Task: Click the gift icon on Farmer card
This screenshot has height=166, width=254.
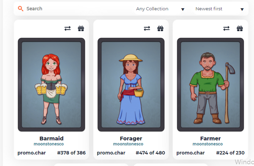Action: click(240, 29)
